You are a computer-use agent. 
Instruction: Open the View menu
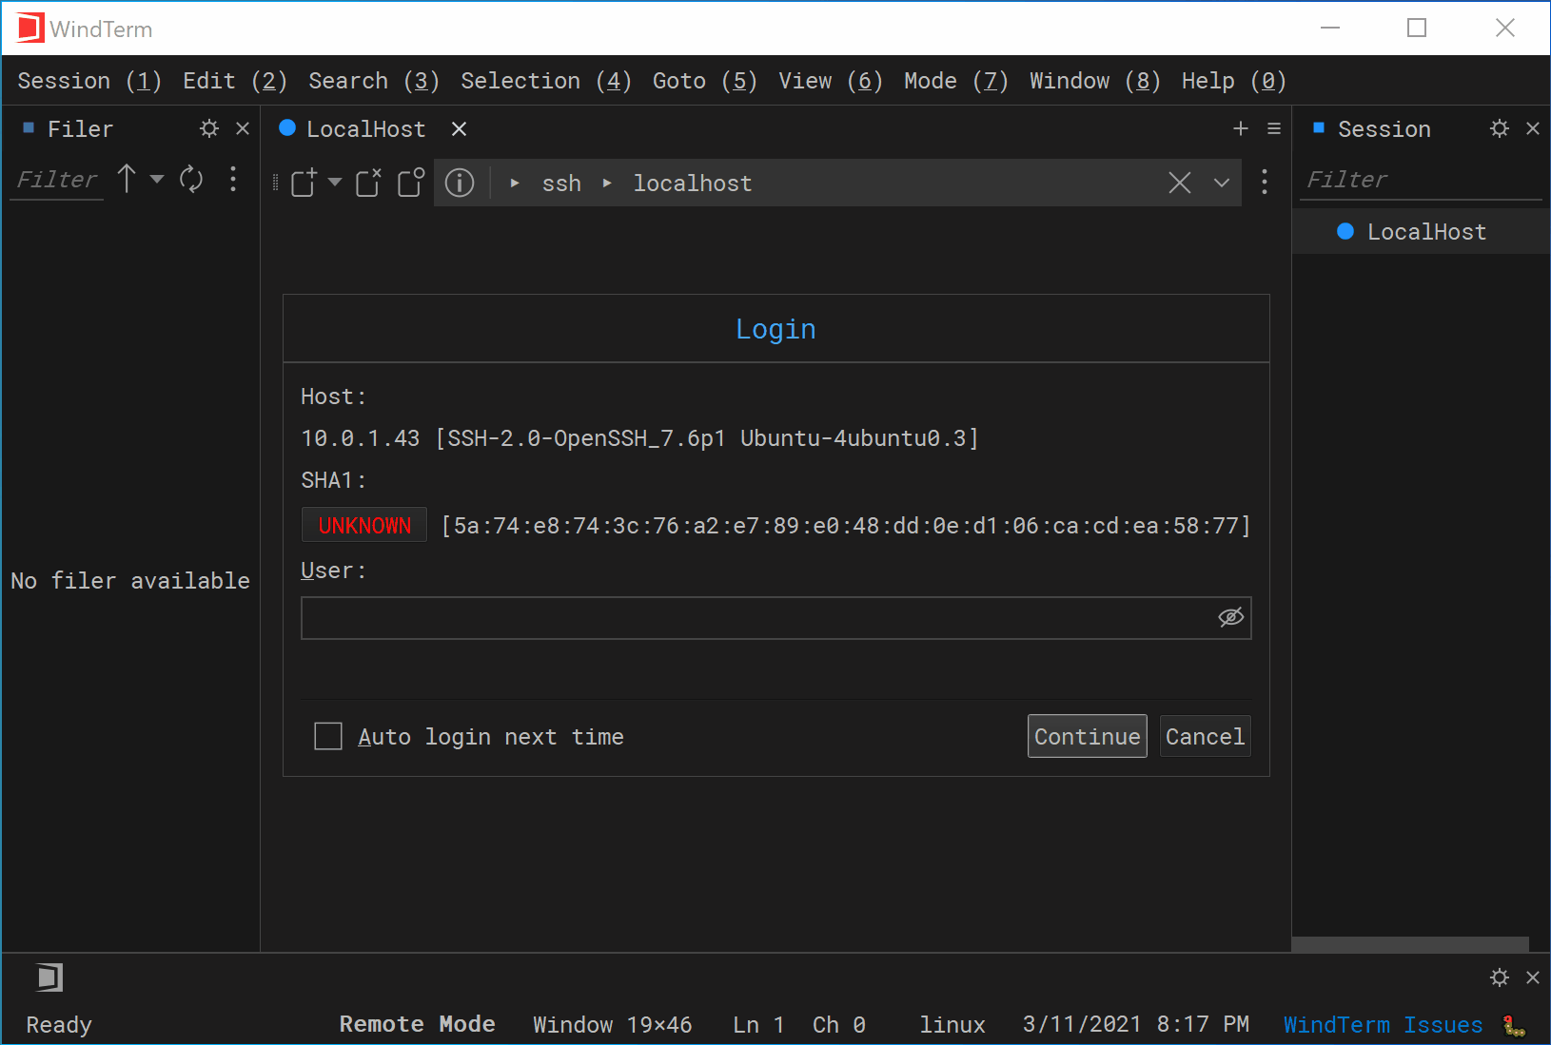[x=831, y=81]
